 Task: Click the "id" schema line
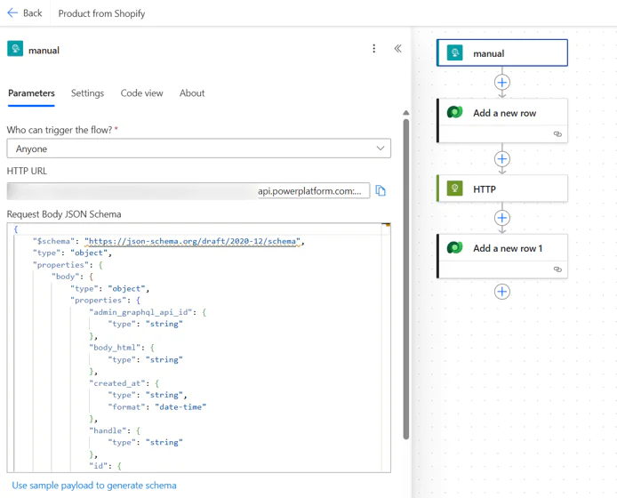(x=105, y=466)
